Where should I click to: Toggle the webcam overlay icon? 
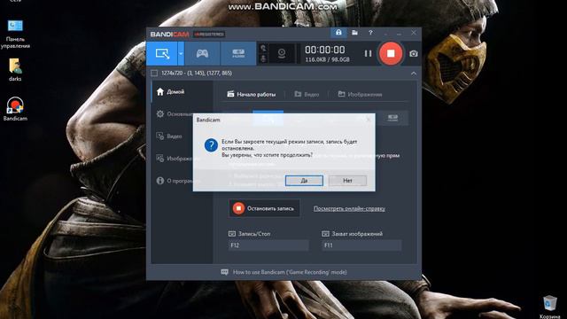(282, 53)
